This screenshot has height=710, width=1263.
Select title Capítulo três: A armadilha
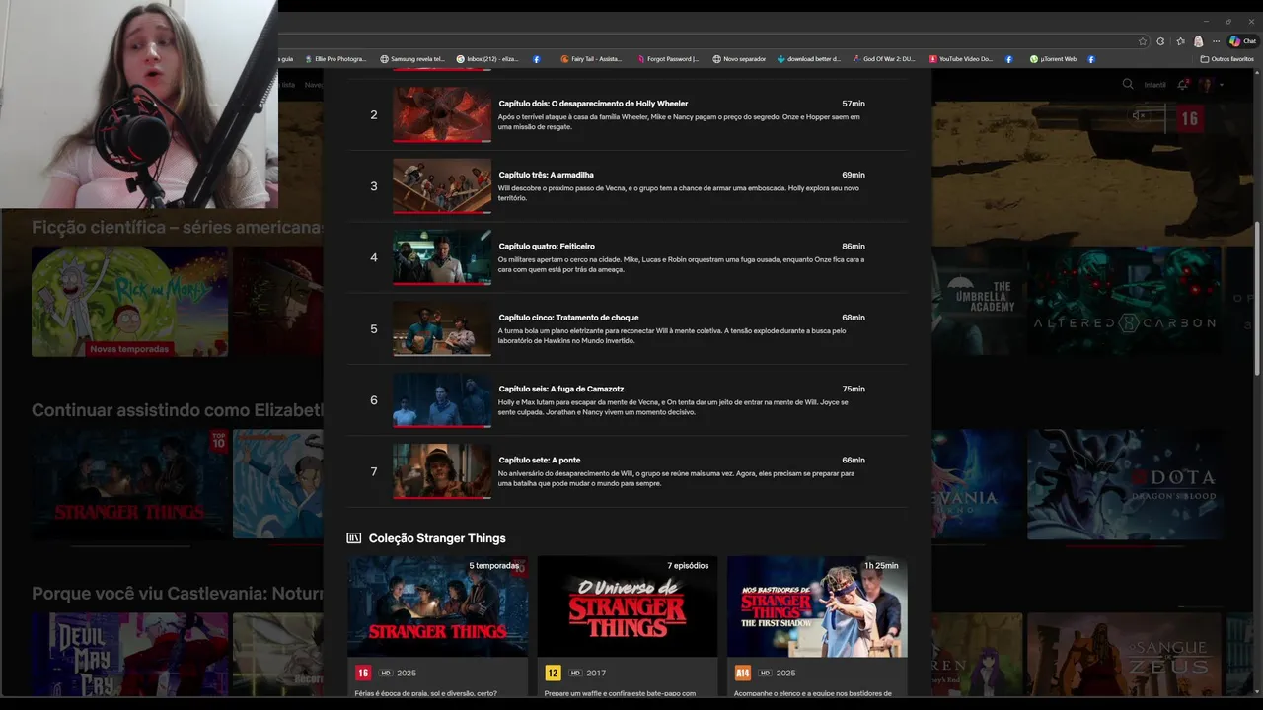tap(546, 175)
